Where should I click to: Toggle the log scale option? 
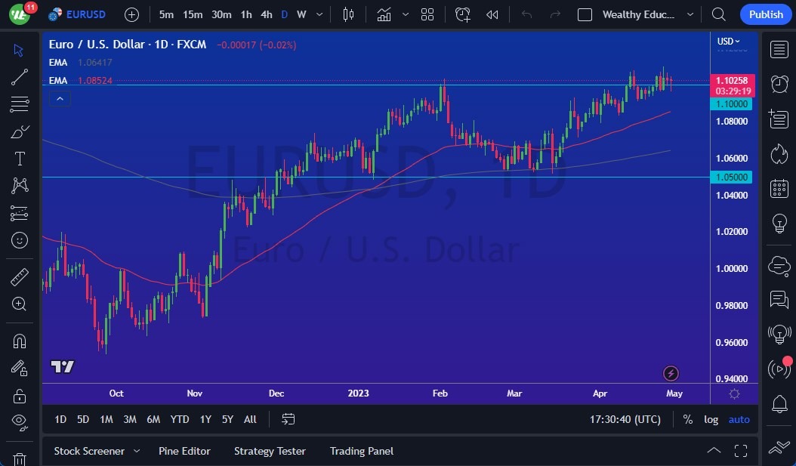[x=711, y=419]
